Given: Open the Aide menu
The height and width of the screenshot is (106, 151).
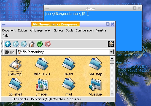Looking at the screenshot, I should click(6, 36).
